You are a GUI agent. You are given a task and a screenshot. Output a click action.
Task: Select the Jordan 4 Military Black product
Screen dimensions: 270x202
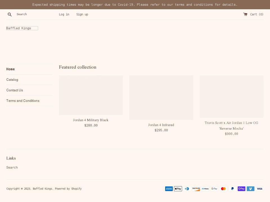91,120
